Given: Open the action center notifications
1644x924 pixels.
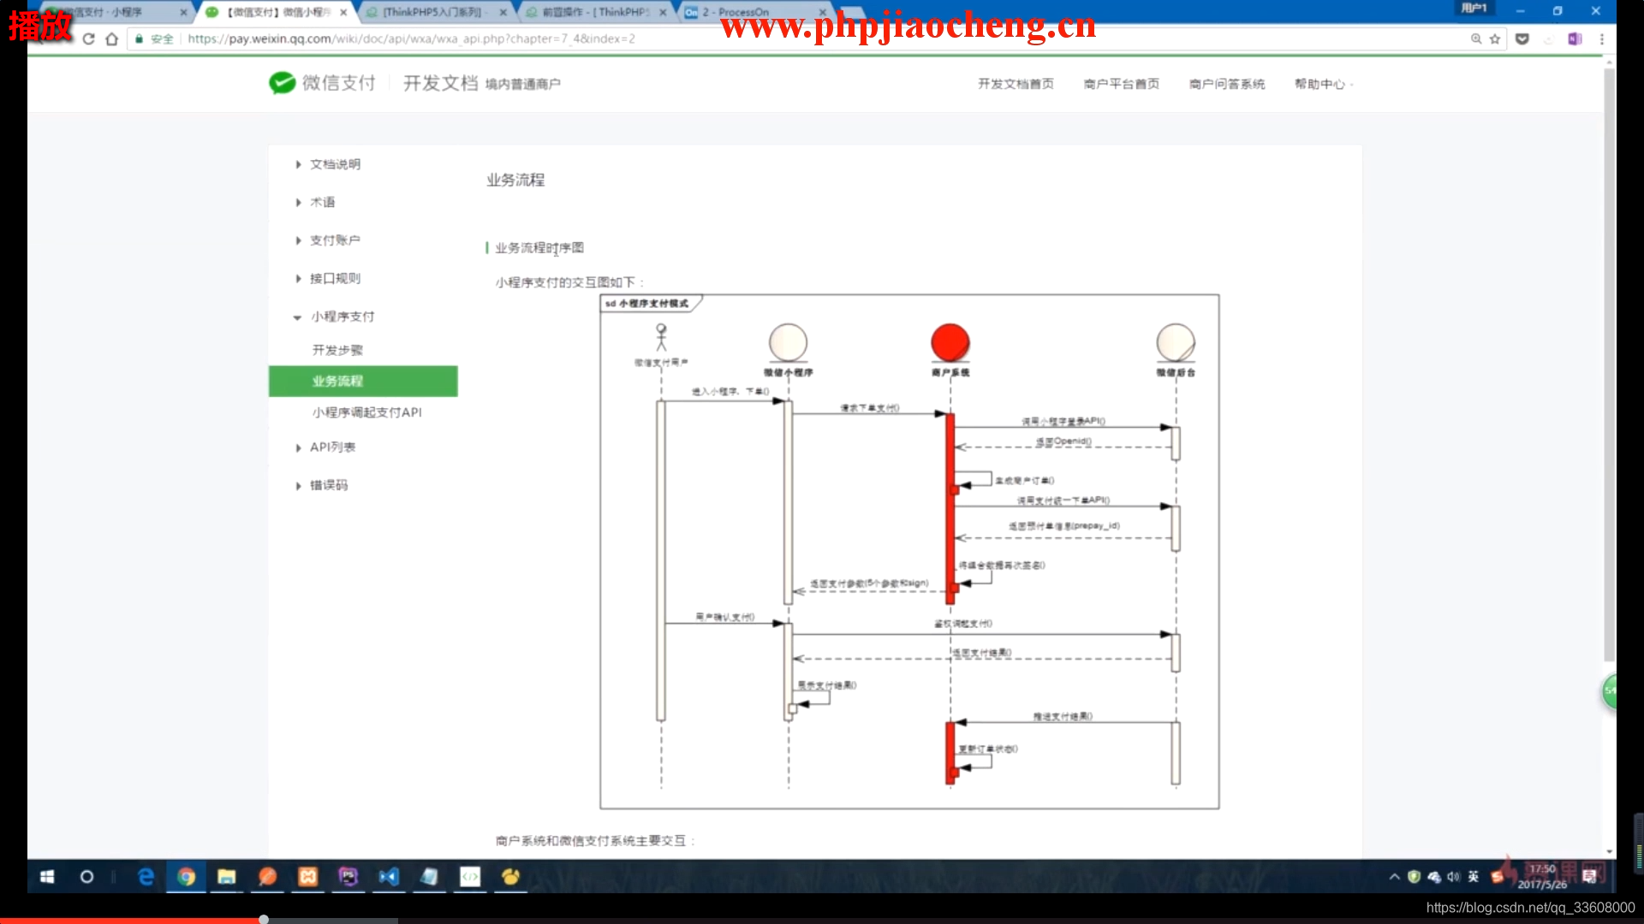Looking at the screenshot, I should (1590, 876).
